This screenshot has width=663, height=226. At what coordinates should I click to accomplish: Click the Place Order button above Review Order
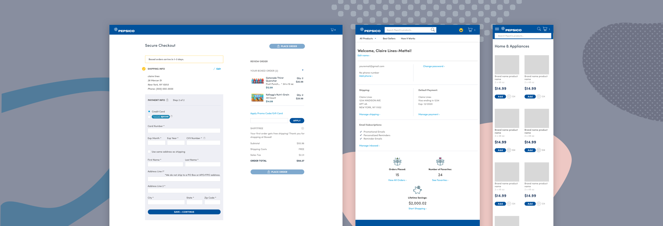(x=287, y=46)
